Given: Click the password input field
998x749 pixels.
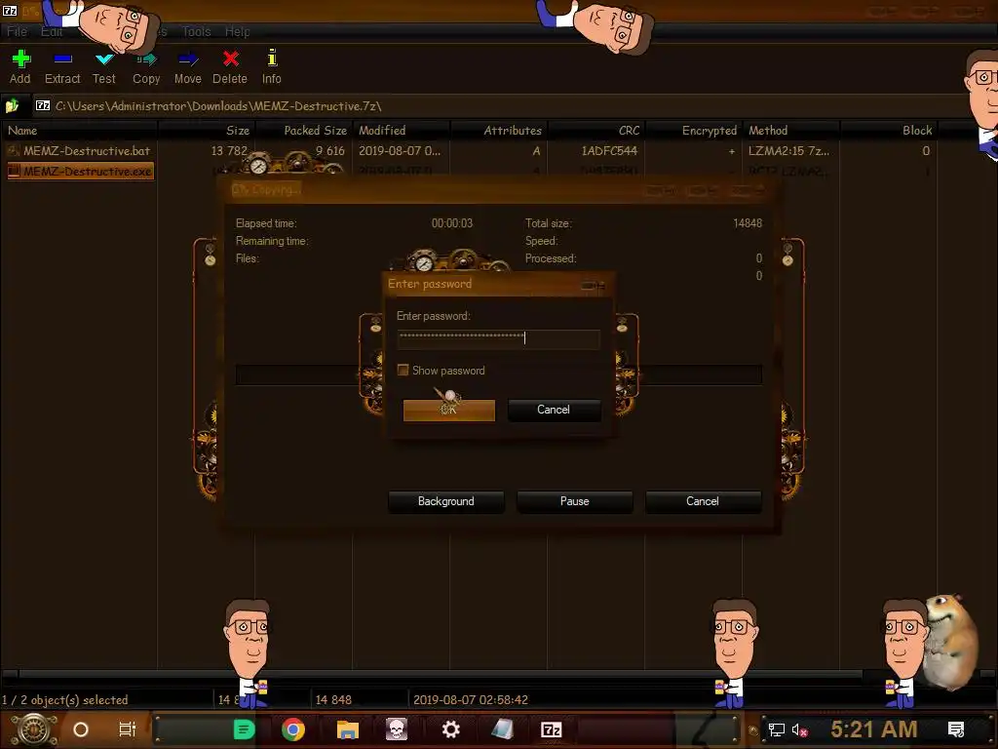Looking at the screenshot, I should tap(498, 338).
